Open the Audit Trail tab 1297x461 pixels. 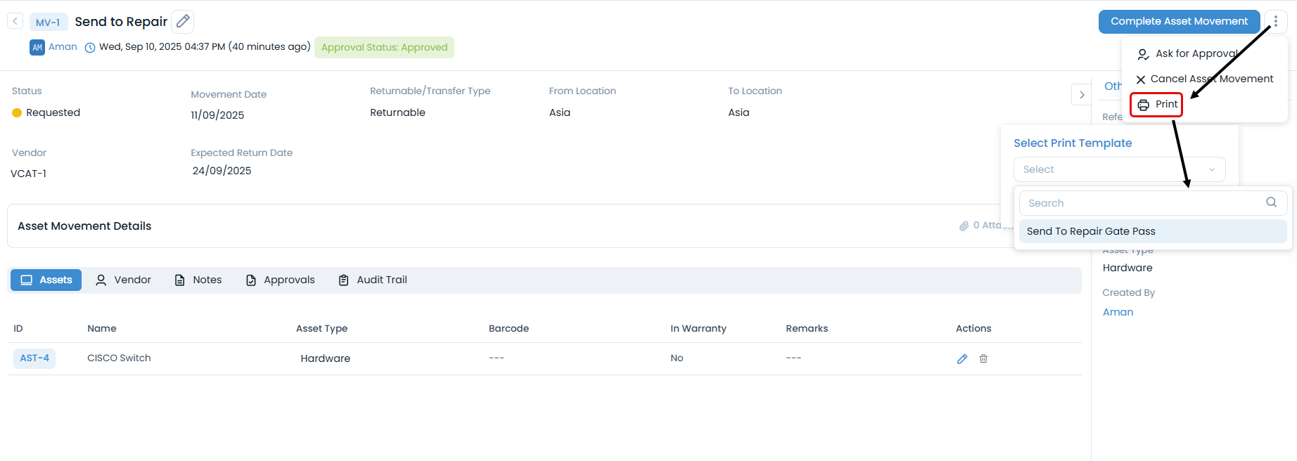(x=373, y=280)
